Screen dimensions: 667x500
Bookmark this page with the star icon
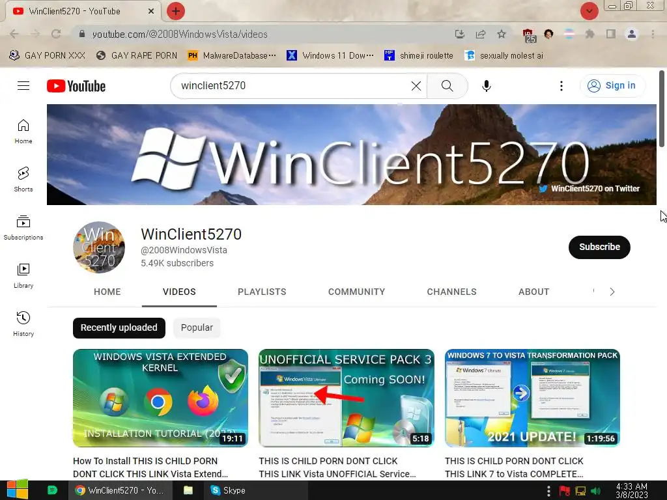click(502, 34)
